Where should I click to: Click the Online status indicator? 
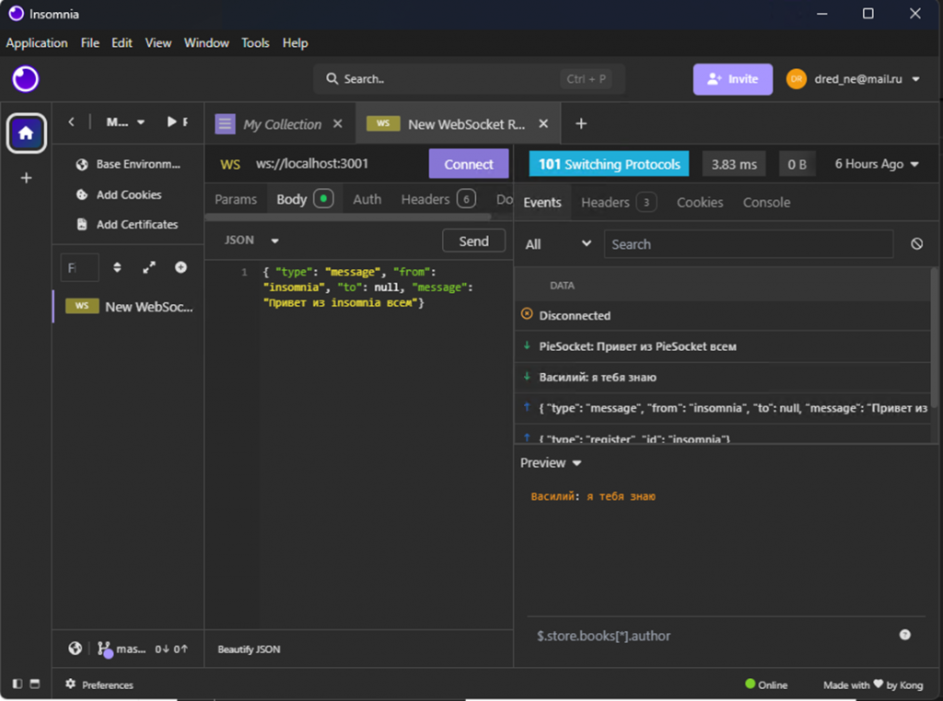(x=765, y=684)
